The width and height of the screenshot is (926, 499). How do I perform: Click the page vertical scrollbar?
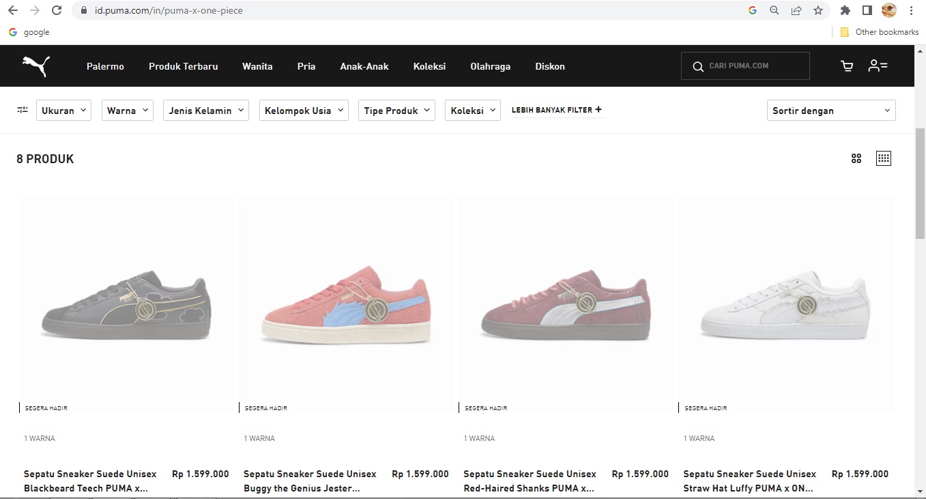[920, 183]
